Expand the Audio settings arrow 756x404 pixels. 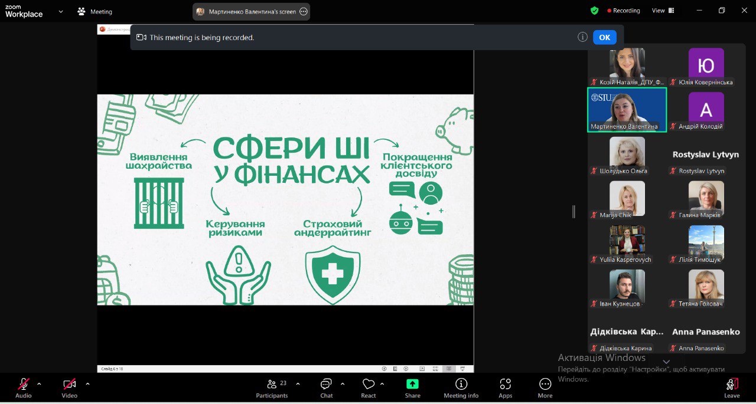click(x=39, y=384)
